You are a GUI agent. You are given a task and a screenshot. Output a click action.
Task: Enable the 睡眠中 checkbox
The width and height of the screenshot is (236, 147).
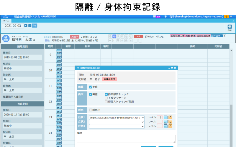coord(91,110)
